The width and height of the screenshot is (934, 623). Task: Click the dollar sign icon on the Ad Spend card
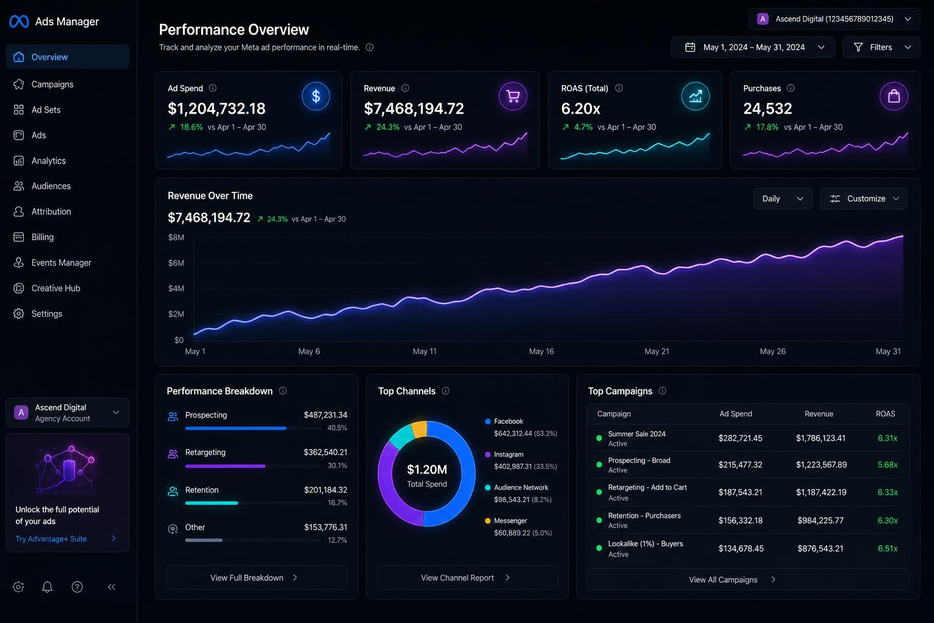316,96
